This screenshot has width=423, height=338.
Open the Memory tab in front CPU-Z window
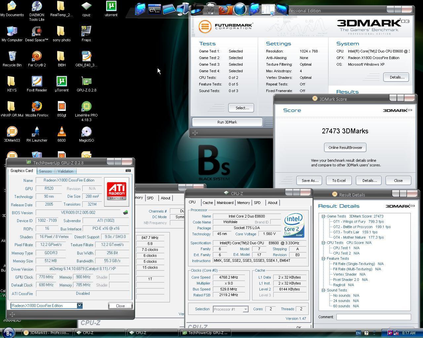coord(243,203)
